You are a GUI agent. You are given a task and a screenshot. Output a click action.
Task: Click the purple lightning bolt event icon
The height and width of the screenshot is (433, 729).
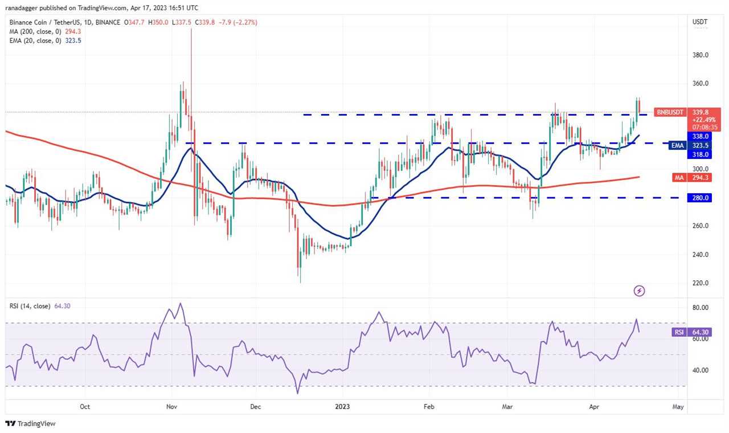[639, 291]
